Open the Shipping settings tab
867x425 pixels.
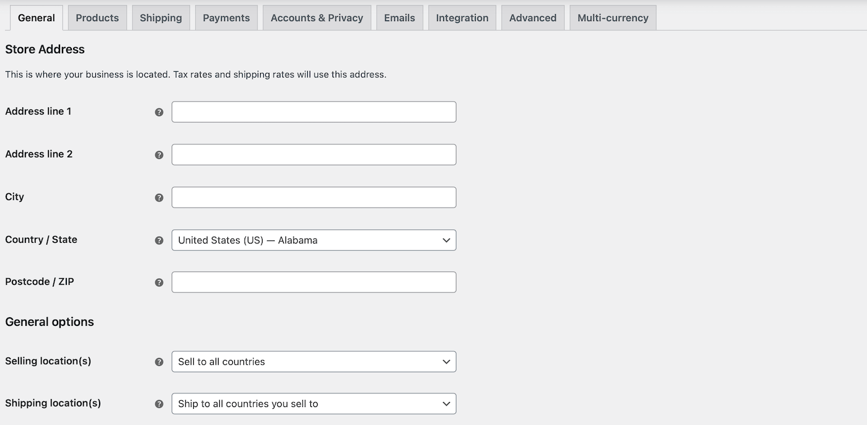160,17
